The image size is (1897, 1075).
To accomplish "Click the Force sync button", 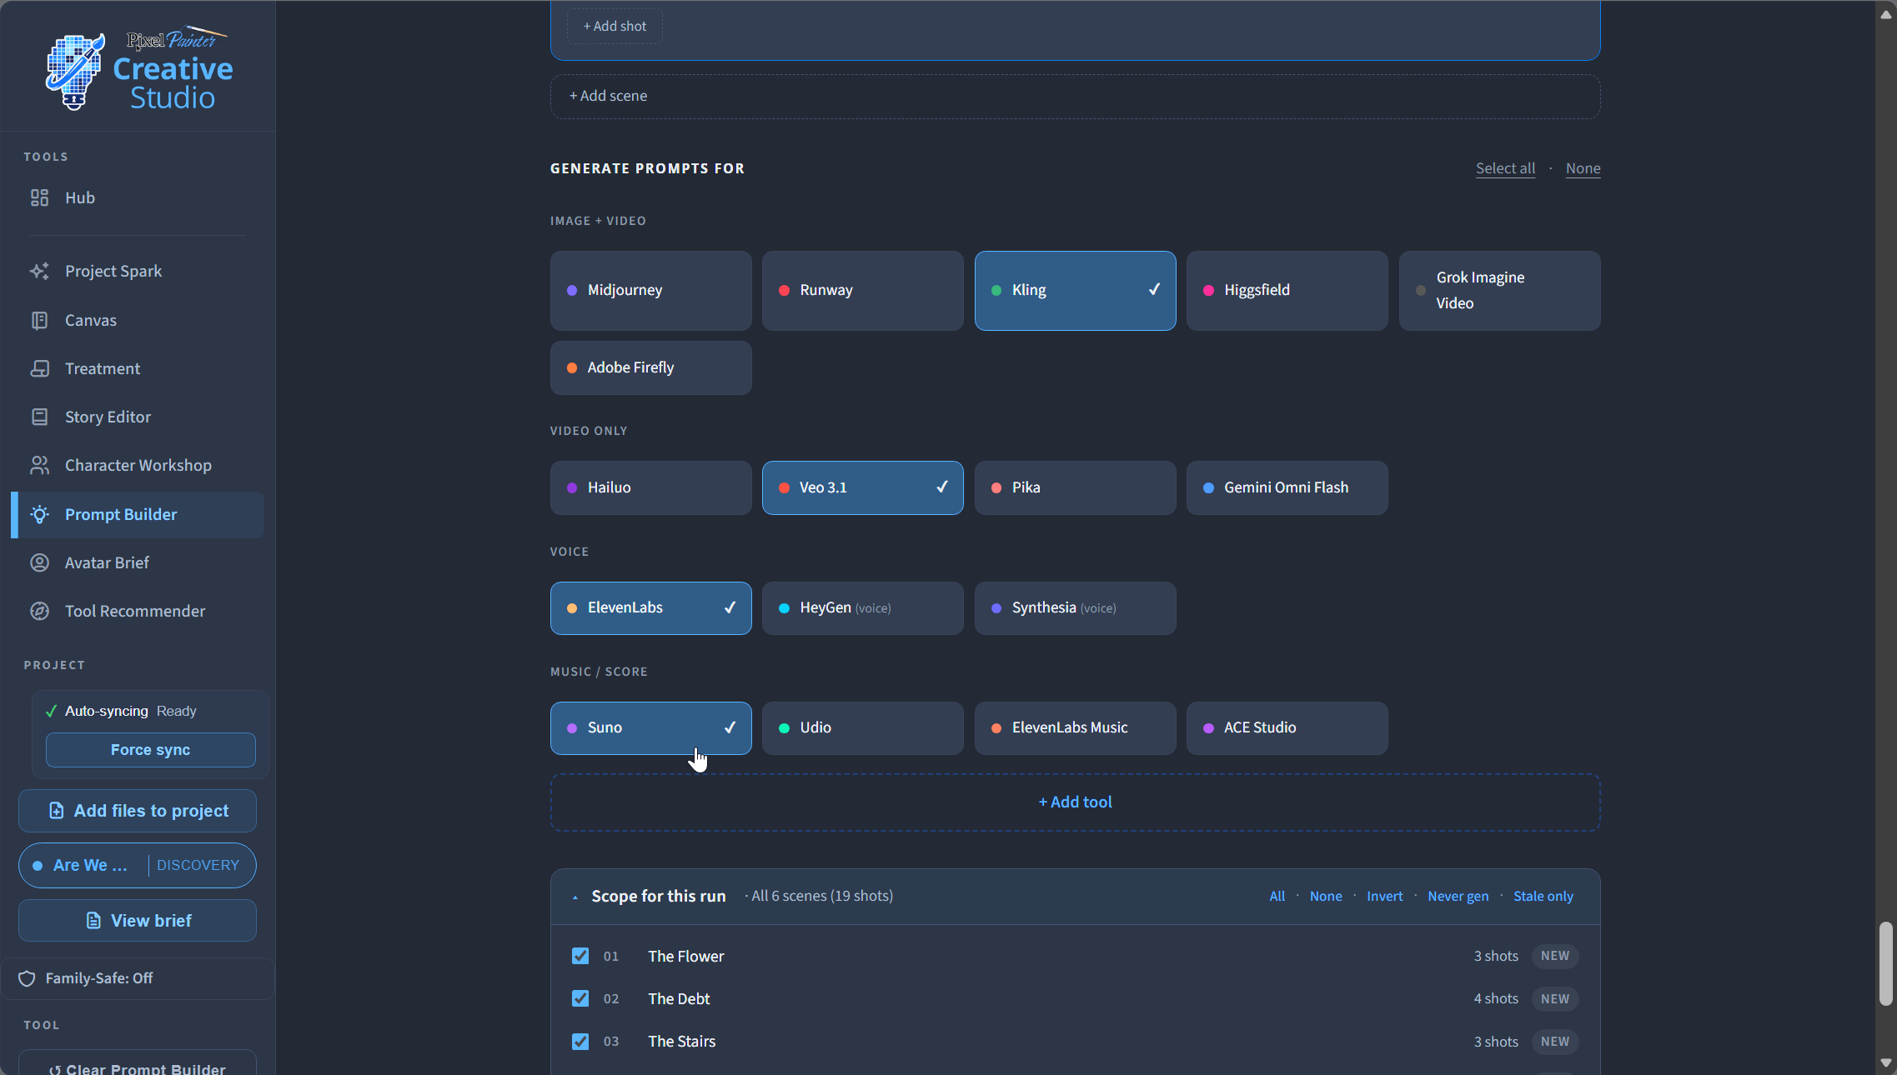I will (x=150, y=750).
